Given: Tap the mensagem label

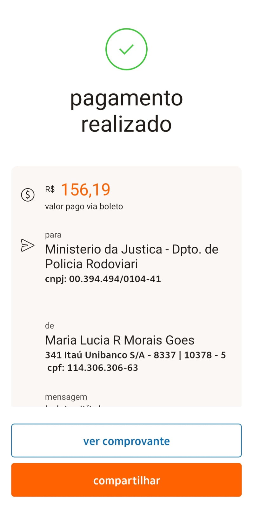Looking at the screenshot, I should click(66, 397).
